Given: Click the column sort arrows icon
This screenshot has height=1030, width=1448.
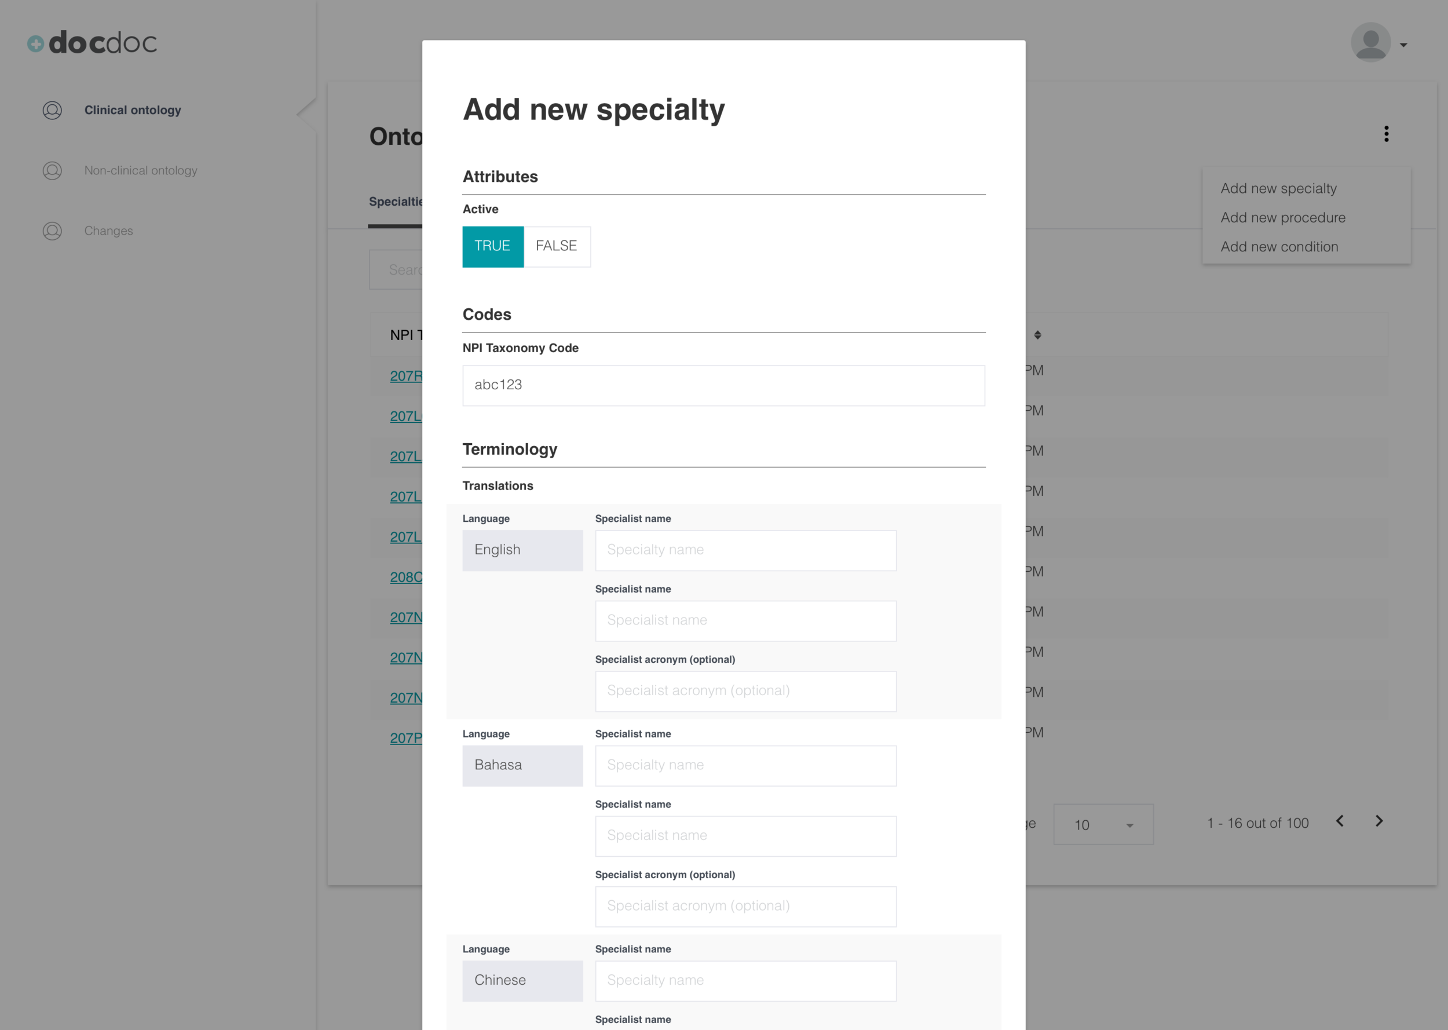Looking at the screenshot, I should [x=1038, y=335].
